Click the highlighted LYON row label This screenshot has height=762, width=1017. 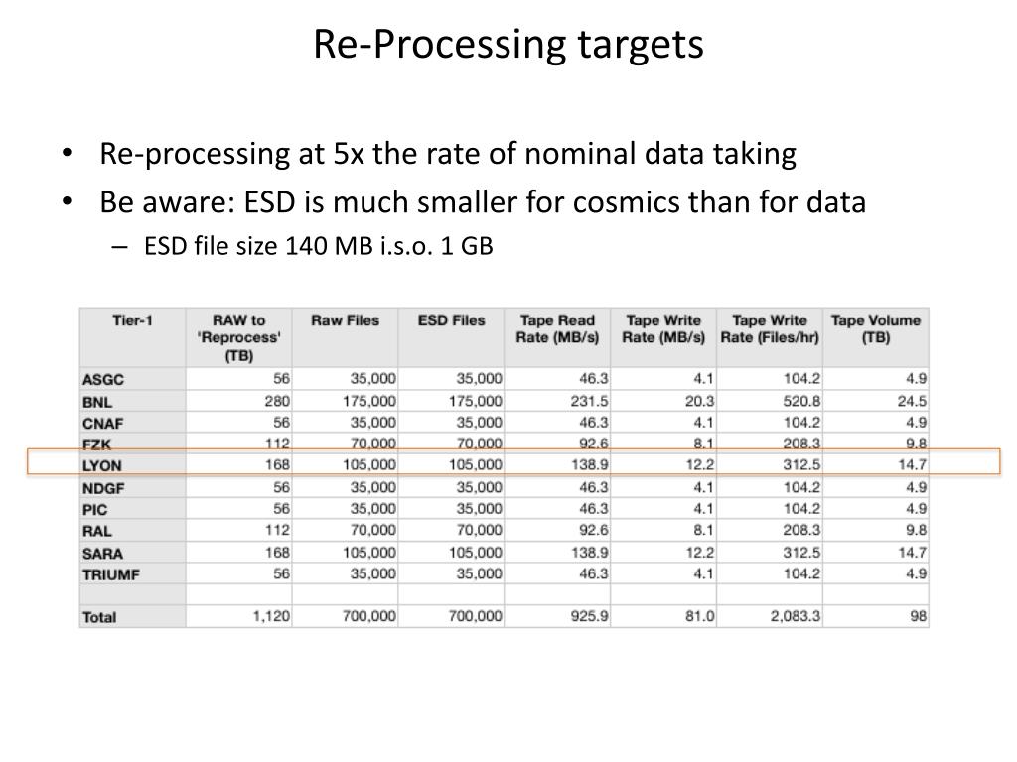[102, 465]
